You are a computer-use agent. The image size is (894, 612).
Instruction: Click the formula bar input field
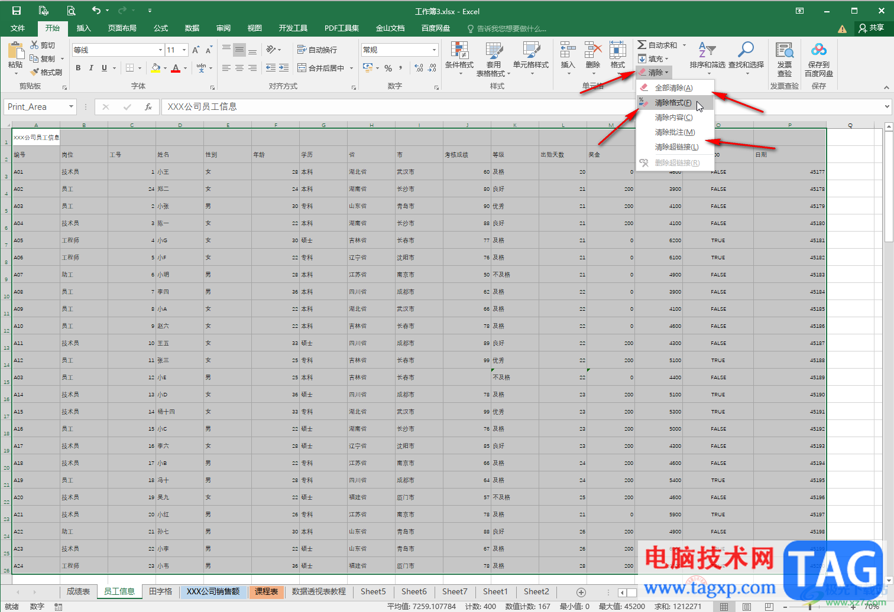point(520,107)
